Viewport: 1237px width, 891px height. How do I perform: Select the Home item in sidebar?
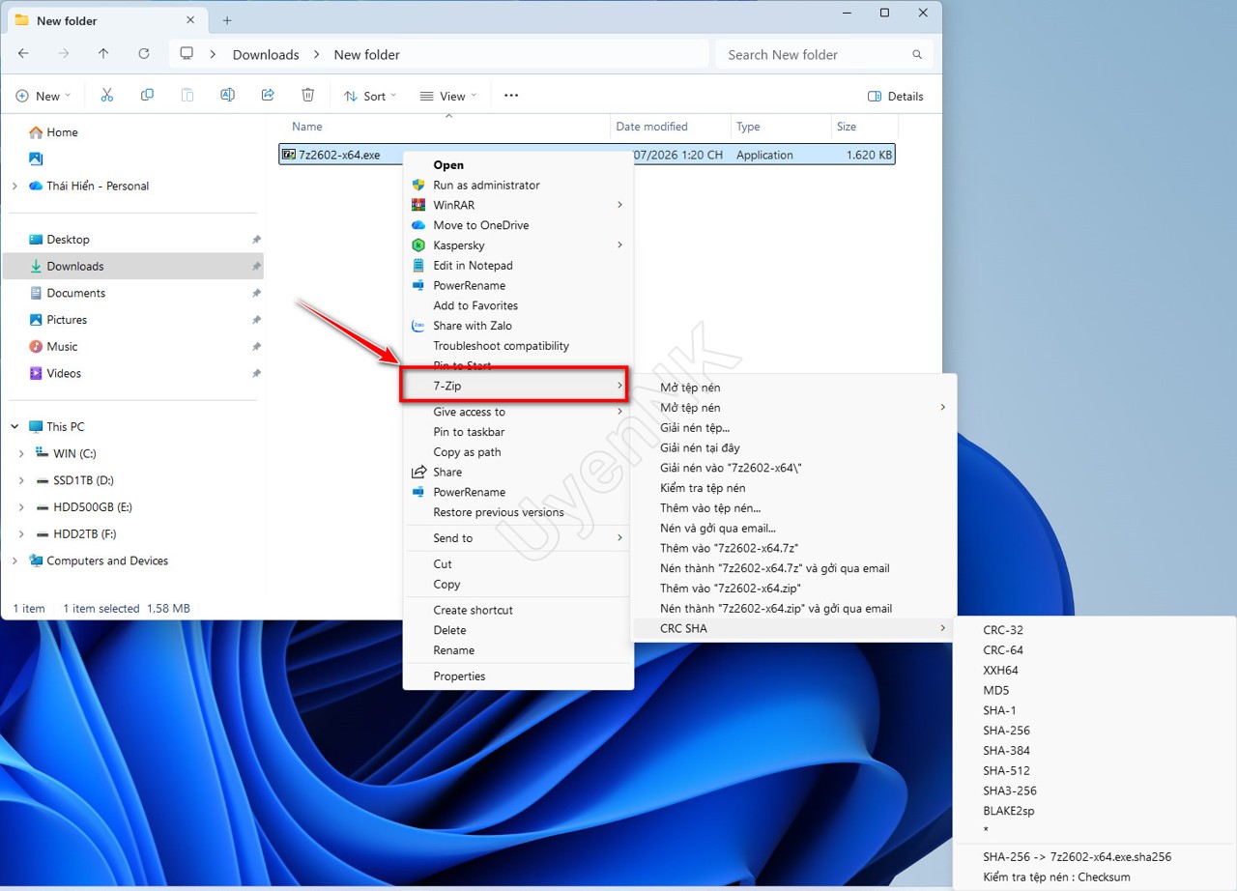click(x=62, y=132)
